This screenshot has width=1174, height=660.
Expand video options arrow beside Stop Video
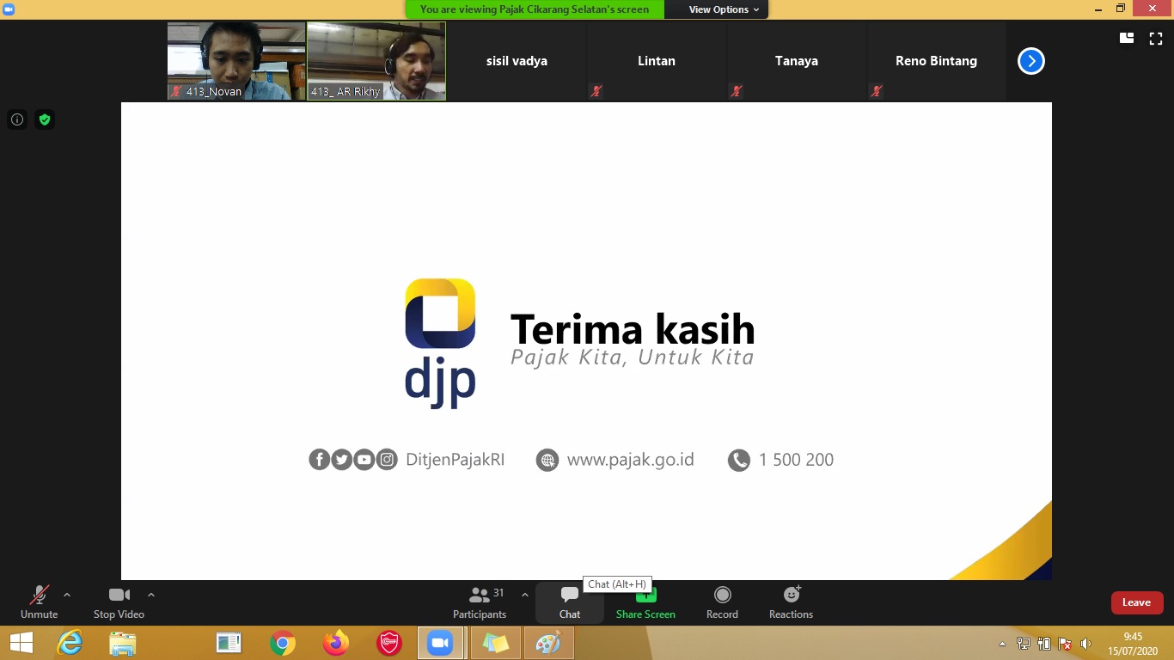pos(151,595)
